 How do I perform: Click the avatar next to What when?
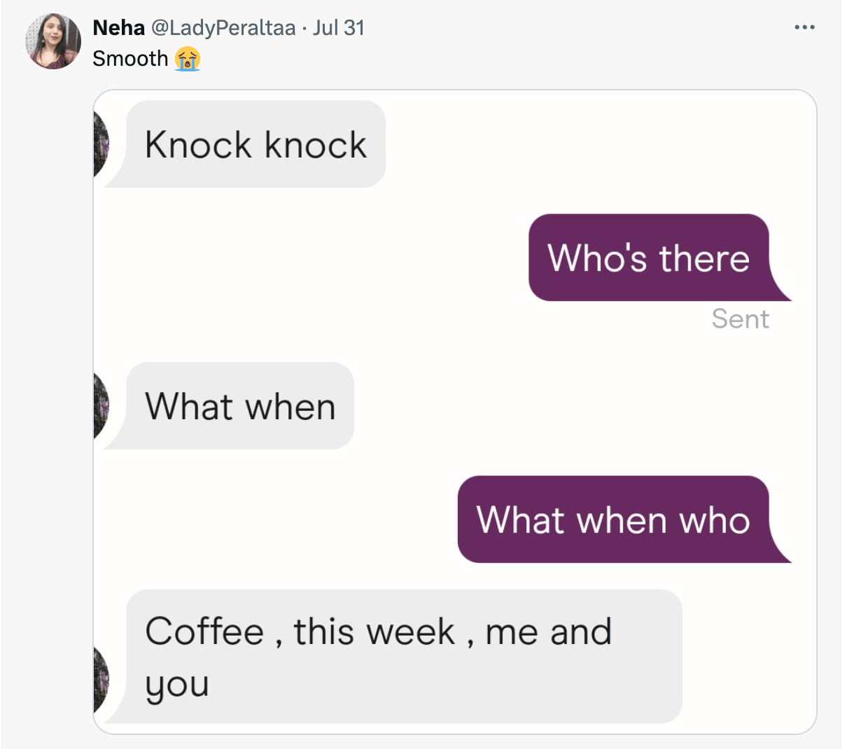coord(101,406)
